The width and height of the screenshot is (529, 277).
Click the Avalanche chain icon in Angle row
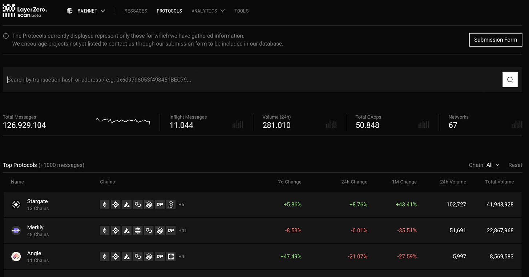coord(126,257)
